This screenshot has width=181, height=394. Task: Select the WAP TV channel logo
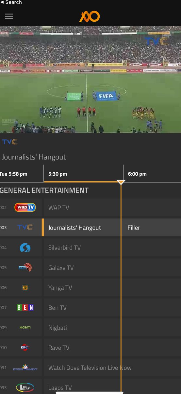tap(25, 208)
